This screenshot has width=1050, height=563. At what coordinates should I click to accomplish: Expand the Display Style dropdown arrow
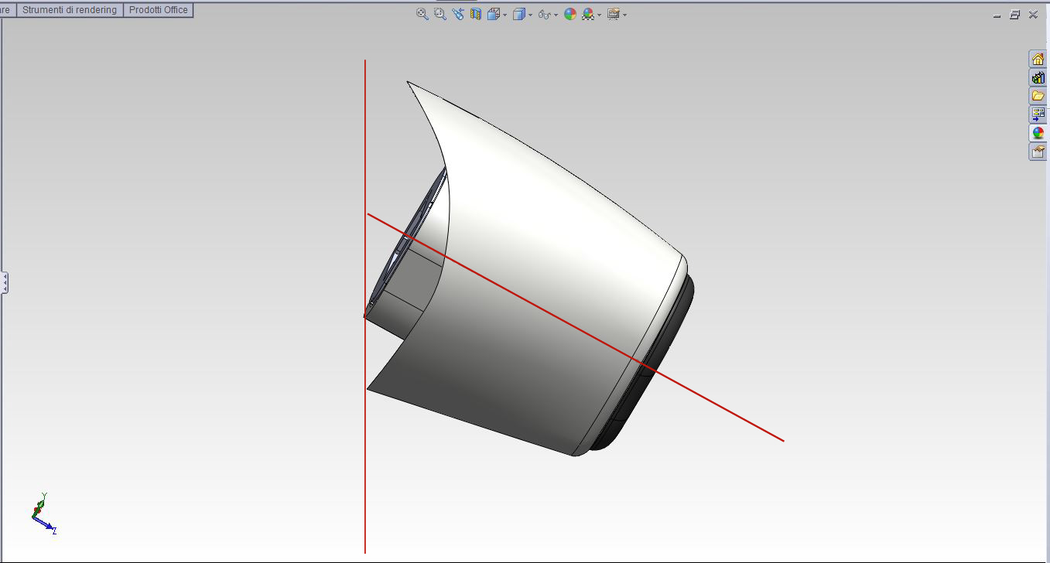(x=531, y=15)
